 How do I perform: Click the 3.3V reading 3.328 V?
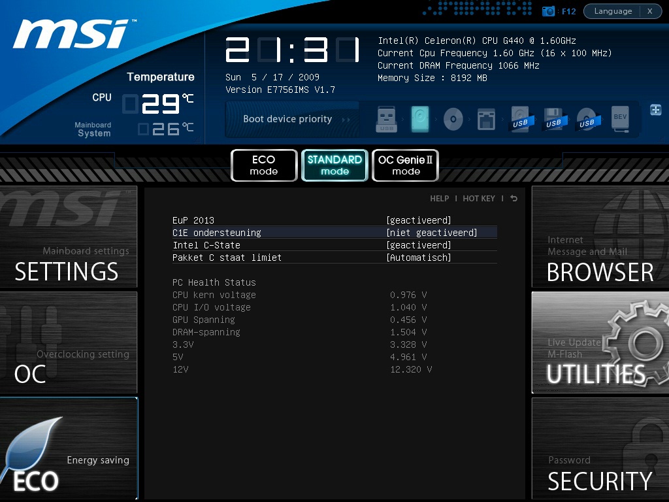(408, 344)
